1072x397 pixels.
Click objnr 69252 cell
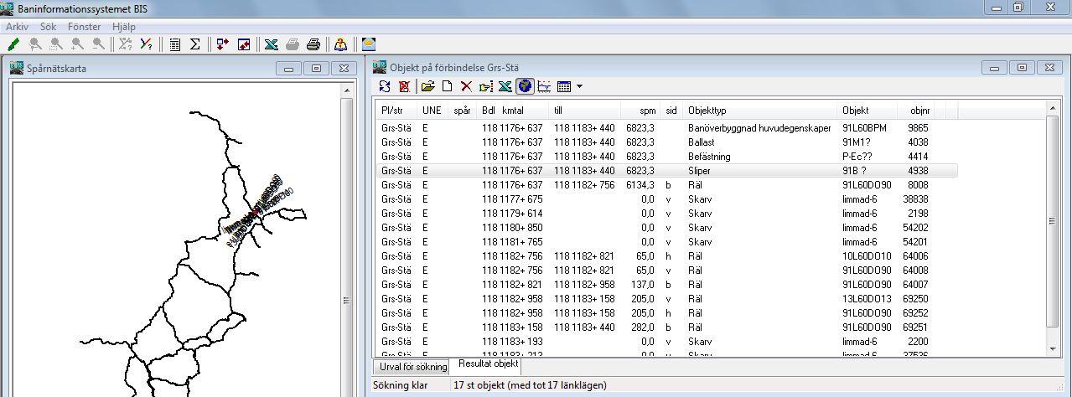pyautogui.click(x=915, y=313)
